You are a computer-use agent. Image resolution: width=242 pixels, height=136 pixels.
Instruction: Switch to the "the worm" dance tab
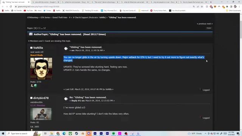pyautogui.click(x=105, y=2)
